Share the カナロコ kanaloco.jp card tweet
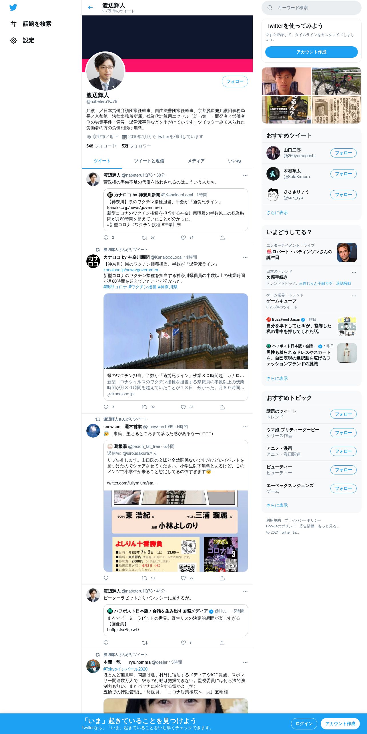 (222, 407)
